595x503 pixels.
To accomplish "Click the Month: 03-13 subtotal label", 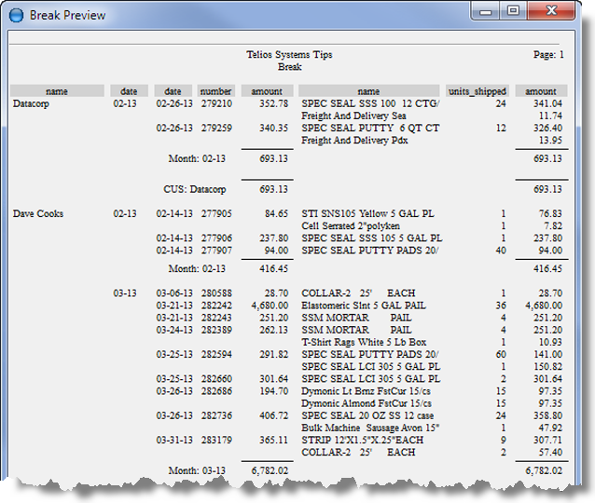I will [196, 469].
